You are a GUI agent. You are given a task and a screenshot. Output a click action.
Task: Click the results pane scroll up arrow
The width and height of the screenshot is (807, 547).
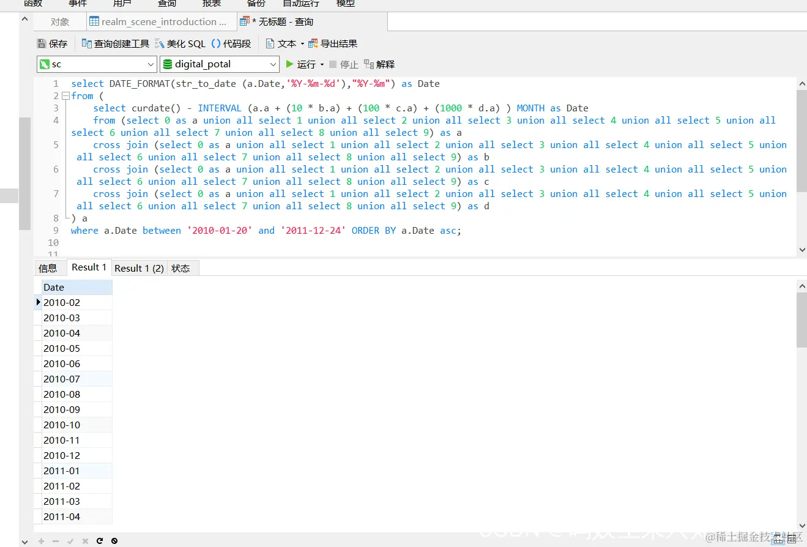coord(802,286)
